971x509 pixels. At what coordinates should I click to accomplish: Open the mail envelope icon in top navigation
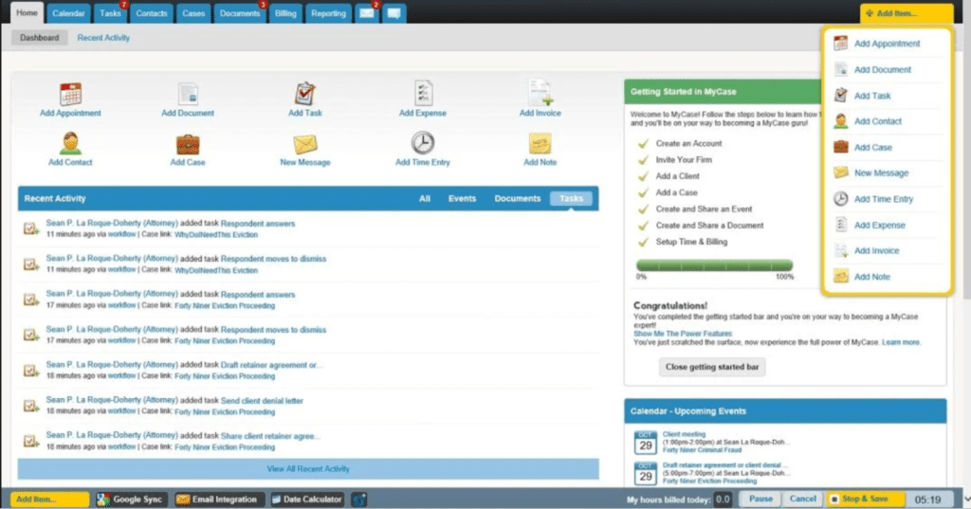367,13
